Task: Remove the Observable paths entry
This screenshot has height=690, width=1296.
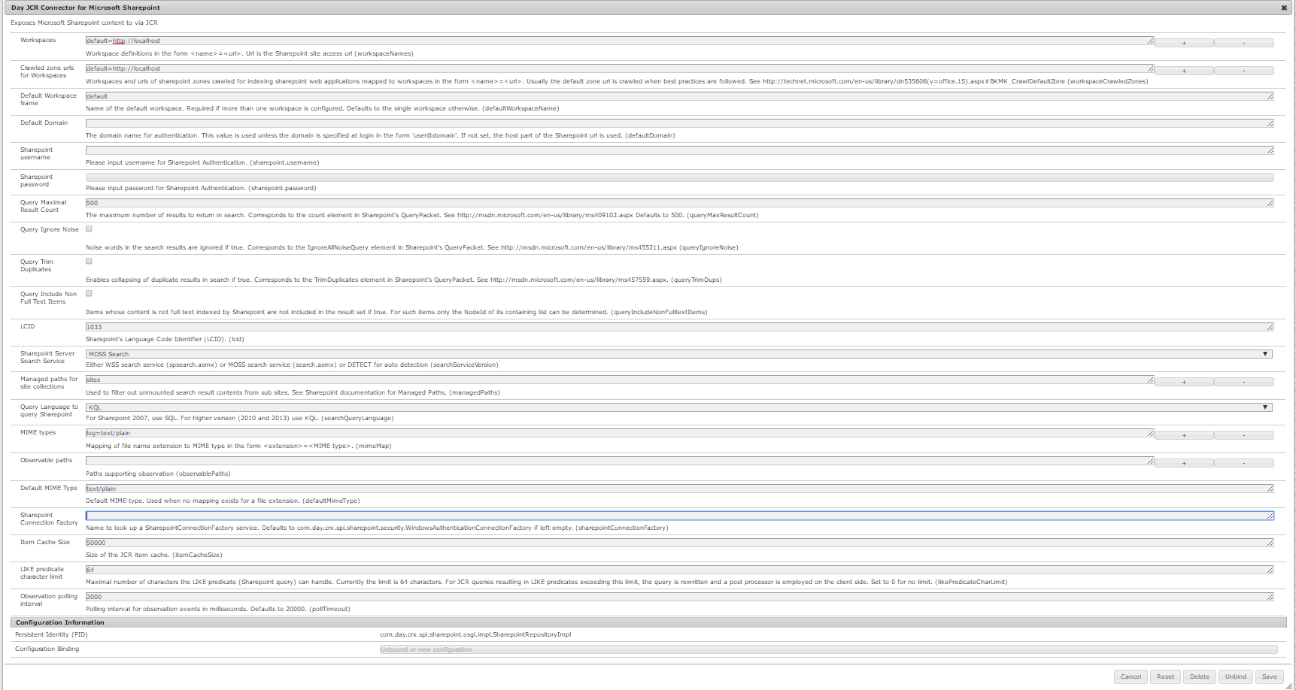Action: coord(1244,463)
